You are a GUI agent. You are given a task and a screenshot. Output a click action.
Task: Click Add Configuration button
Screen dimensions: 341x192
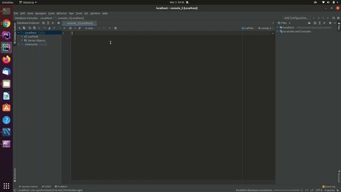coord(296,18)
